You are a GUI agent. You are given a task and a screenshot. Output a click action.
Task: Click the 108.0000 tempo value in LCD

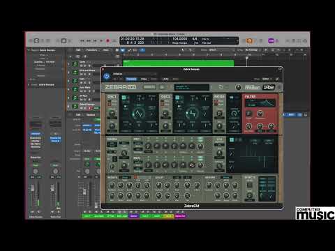pos(179,39)
